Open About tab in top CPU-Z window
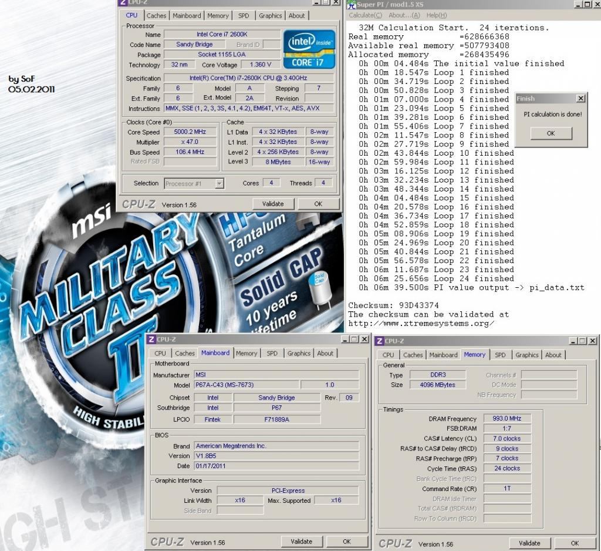 tap(296, 16)
